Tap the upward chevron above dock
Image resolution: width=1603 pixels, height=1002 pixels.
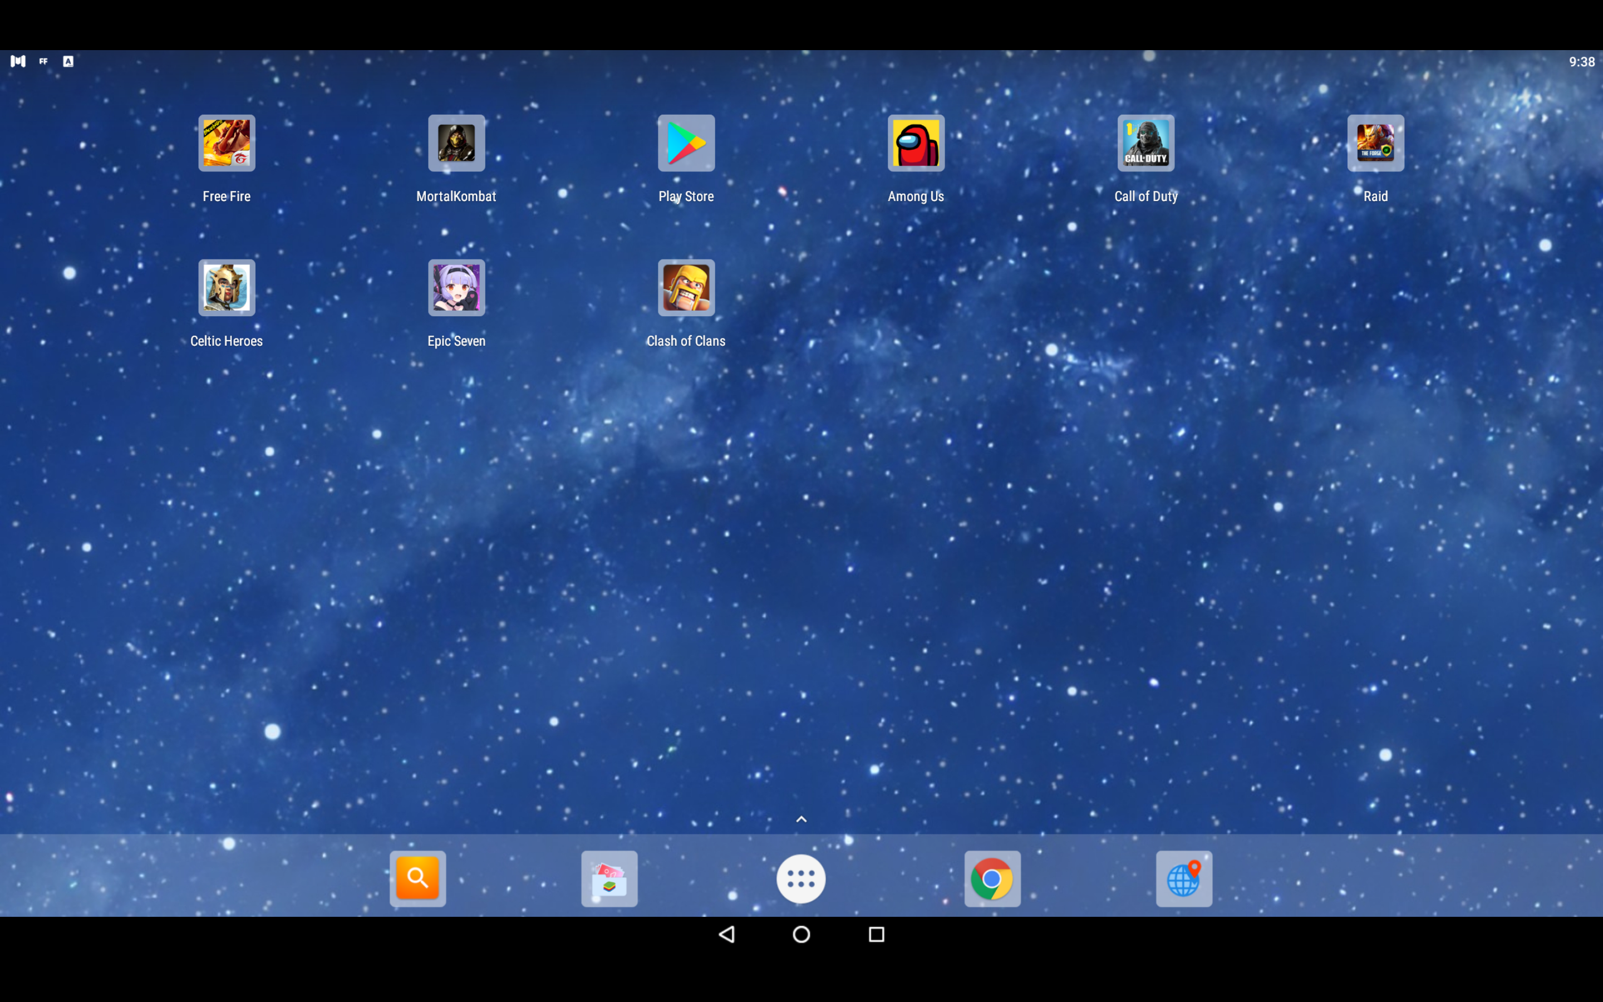point(801,819)
